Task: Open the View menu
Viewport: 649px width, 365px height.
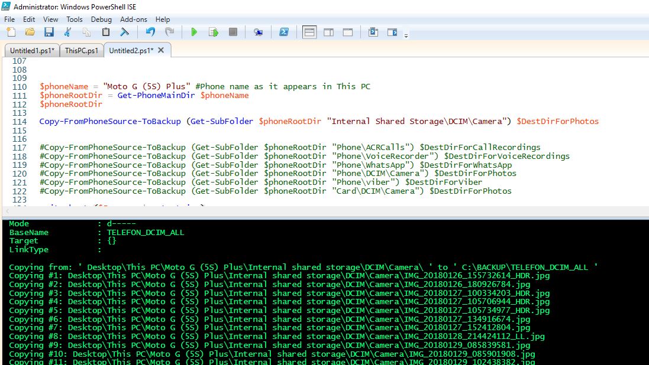Action: [x=50, y=19]
